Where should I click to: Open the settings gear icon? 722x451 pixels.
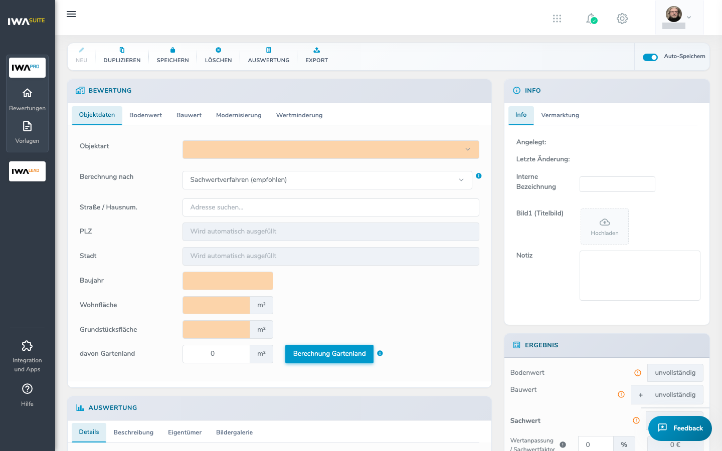pos(622,19)
